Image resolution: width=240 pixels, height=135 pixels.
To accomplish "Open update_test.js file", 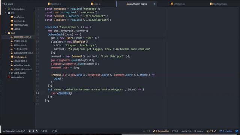I will (20, 61).
